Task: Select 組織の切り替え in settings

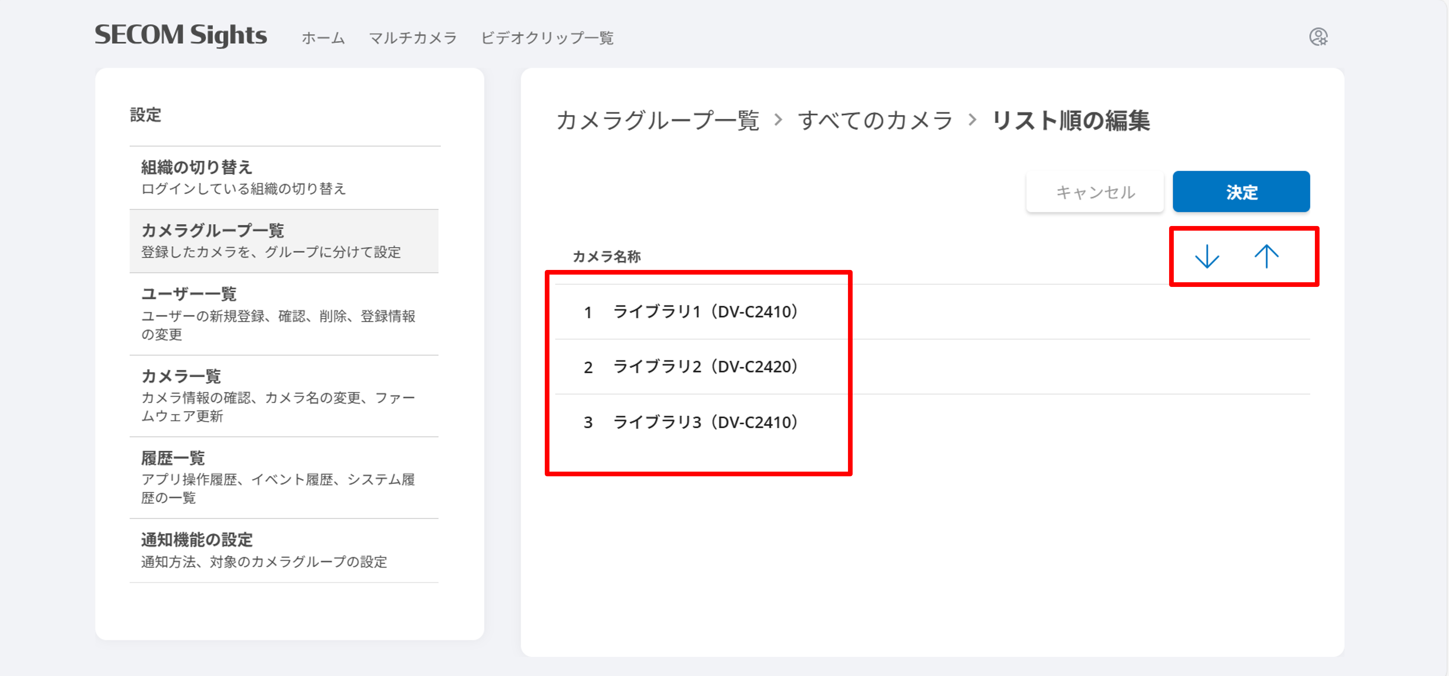Action: click(284, 178)
